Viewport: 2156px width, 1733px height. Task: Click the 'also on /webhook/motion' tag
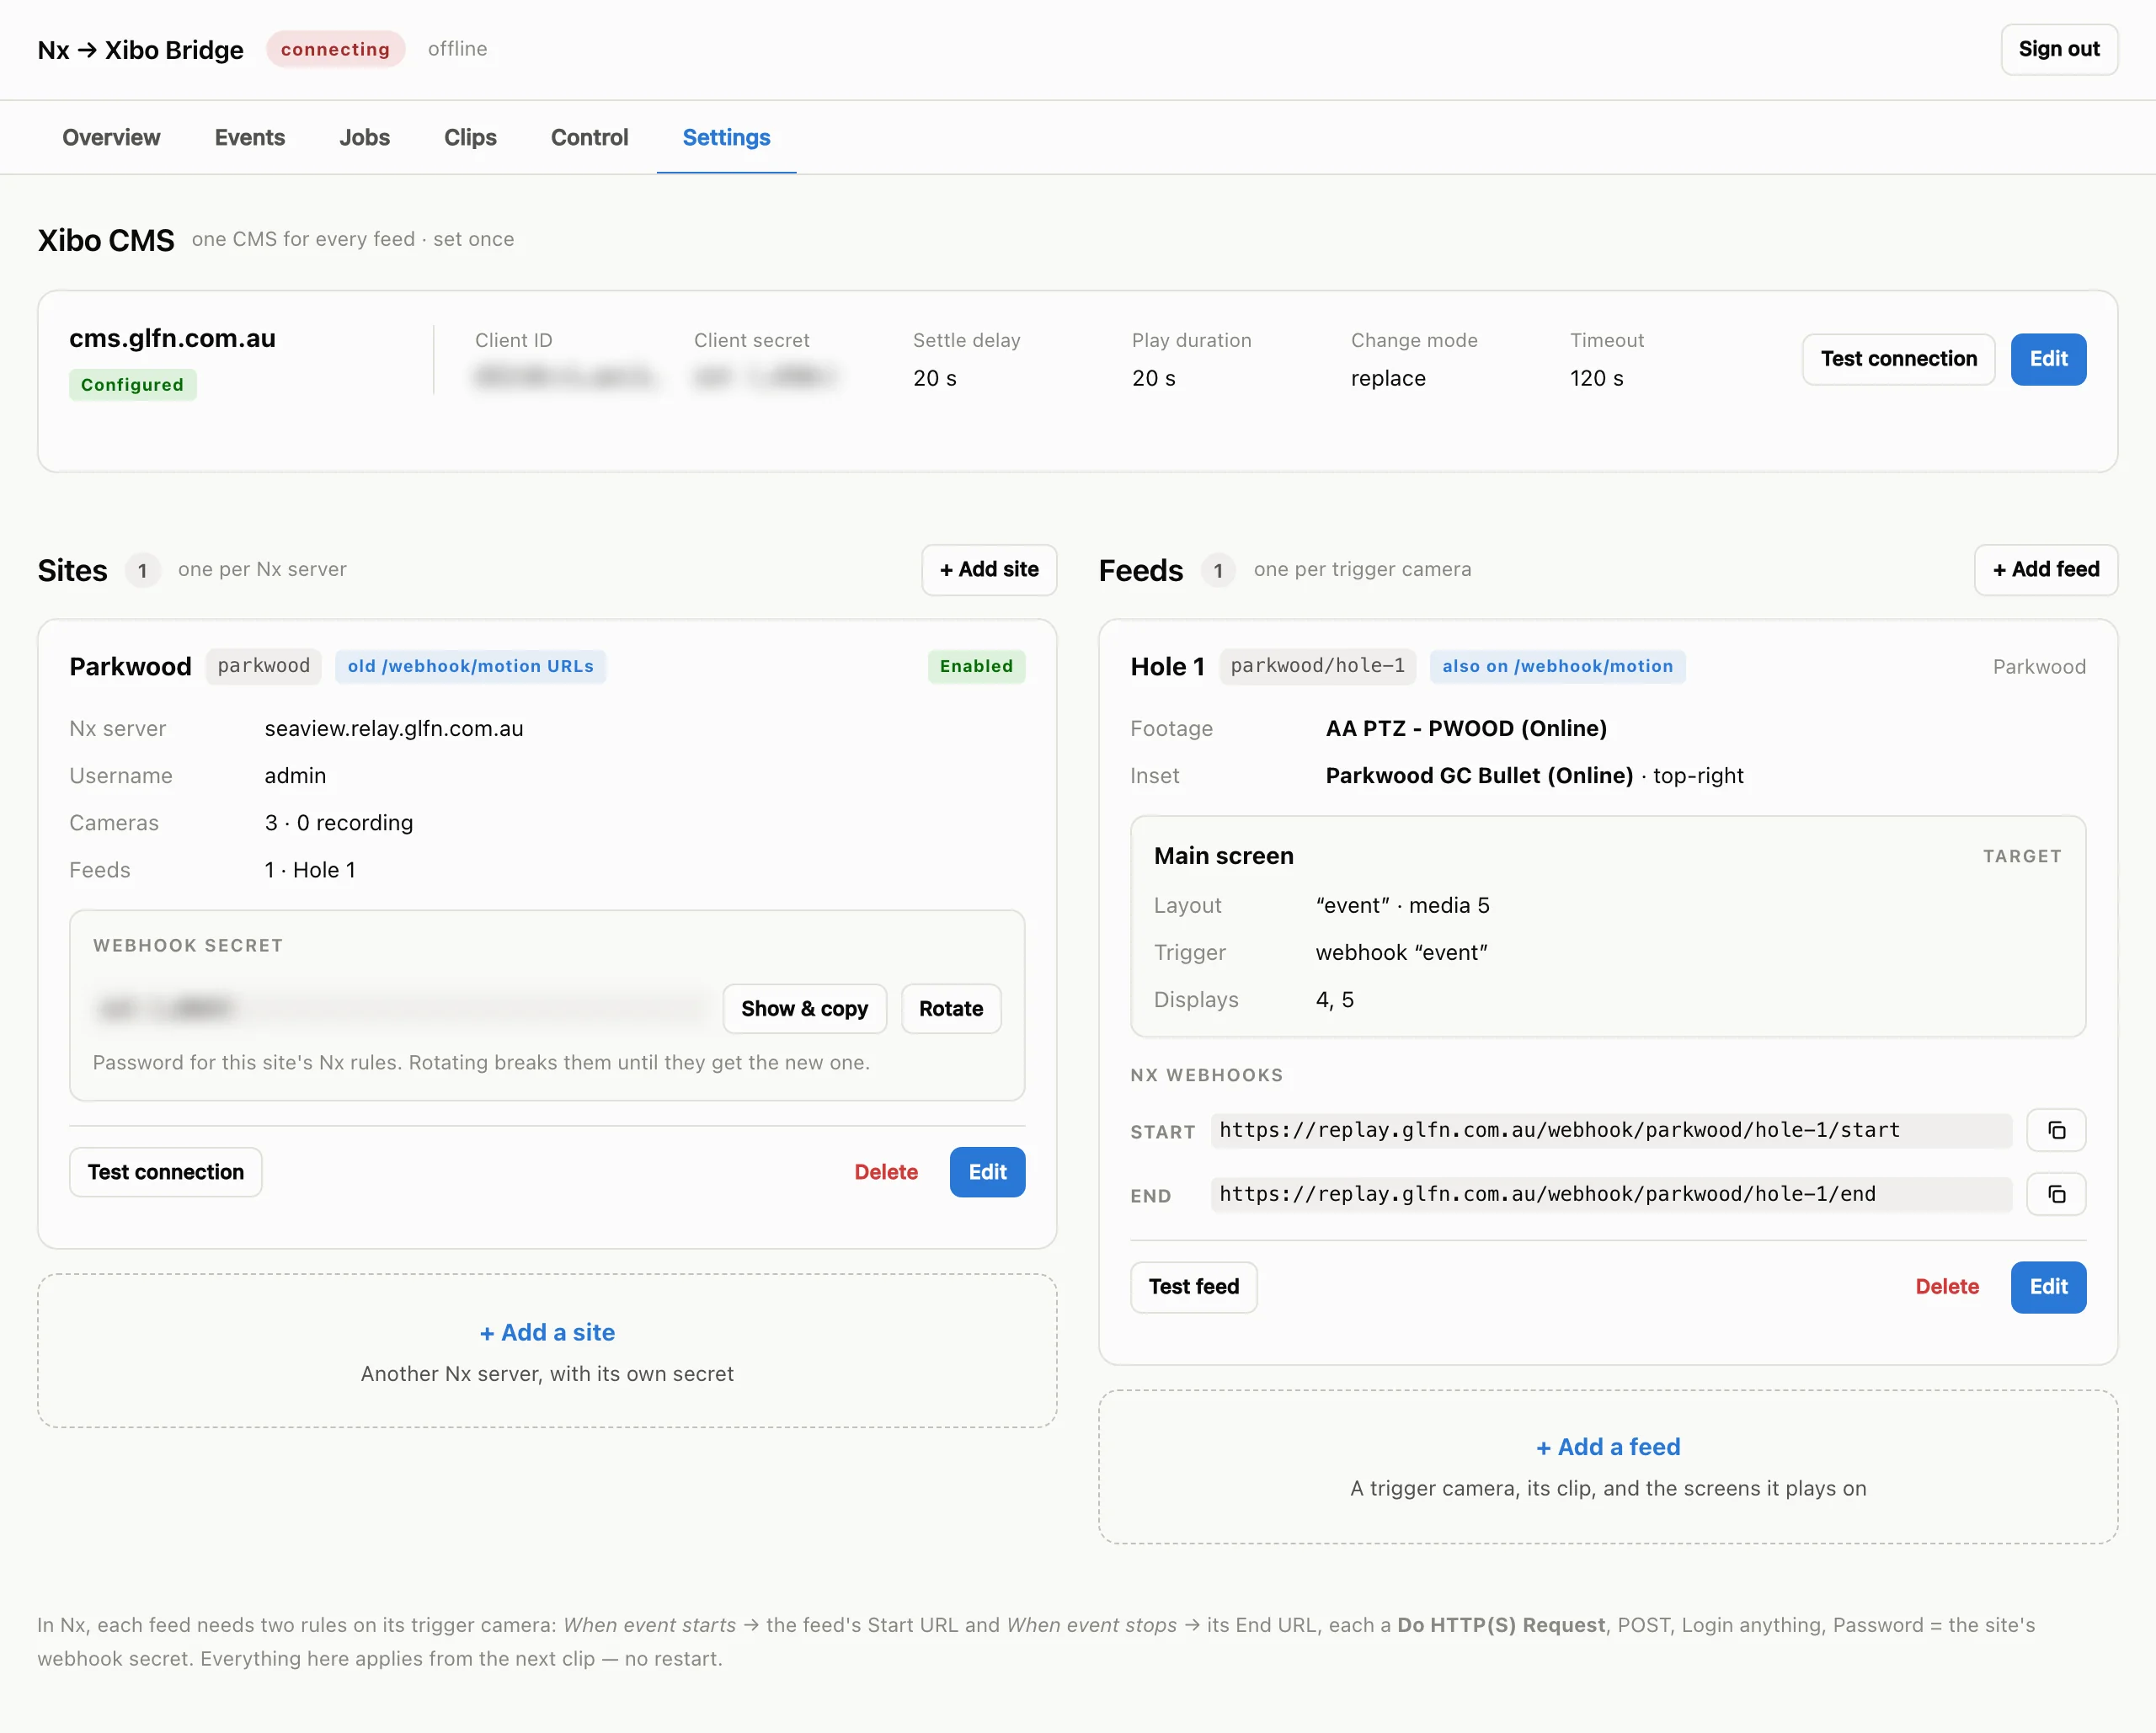[x=1557, y=667]
